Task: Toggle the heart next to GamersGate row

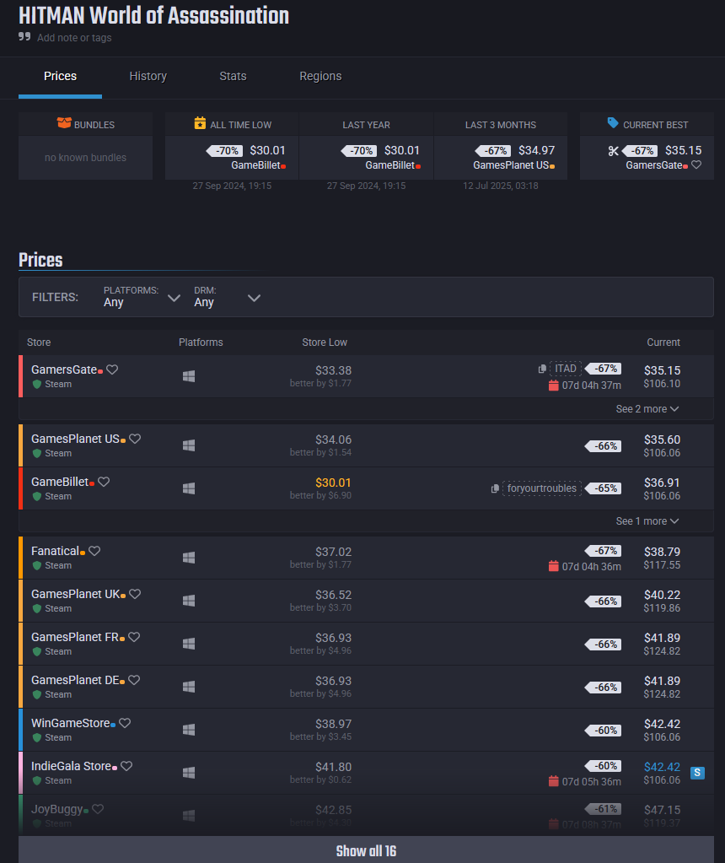Action: click(x=112, y=369)
